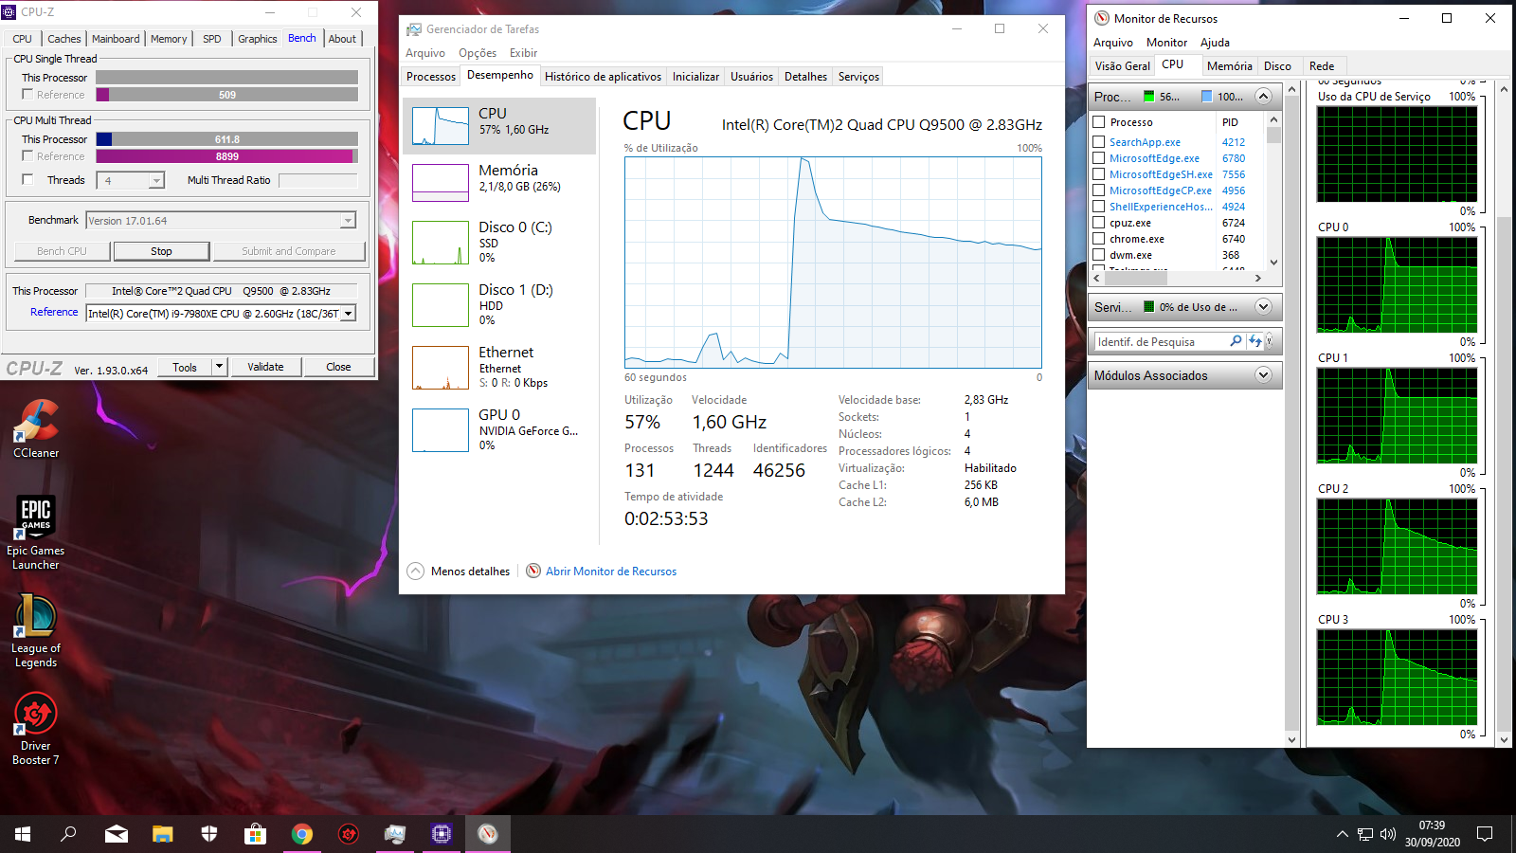Viewport: 1516px width, 853px height.
Task: Click Single Thread Reference 509 bar
Action: (227, 95)
